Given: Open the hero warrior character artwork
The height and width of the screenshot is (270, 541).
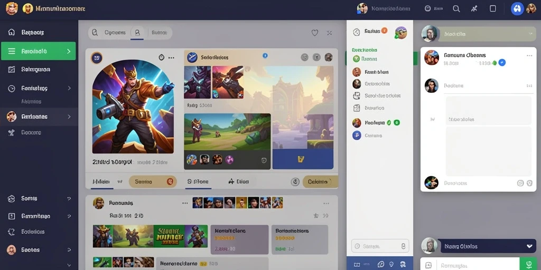Looking at the screenshot, I should [133, 107].
